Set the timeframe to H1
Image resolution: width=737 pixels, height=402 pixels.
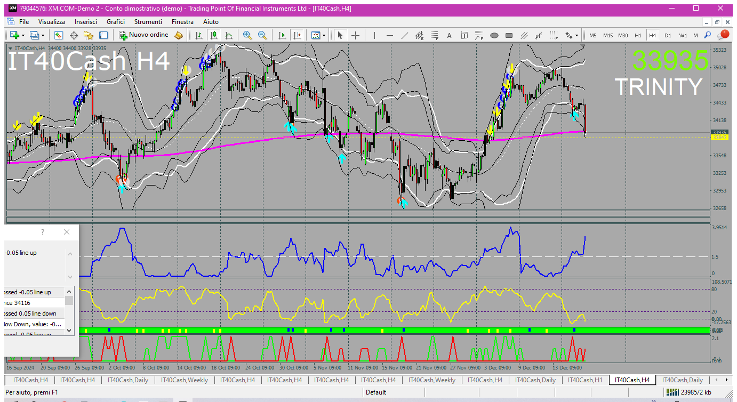(638, 35)
